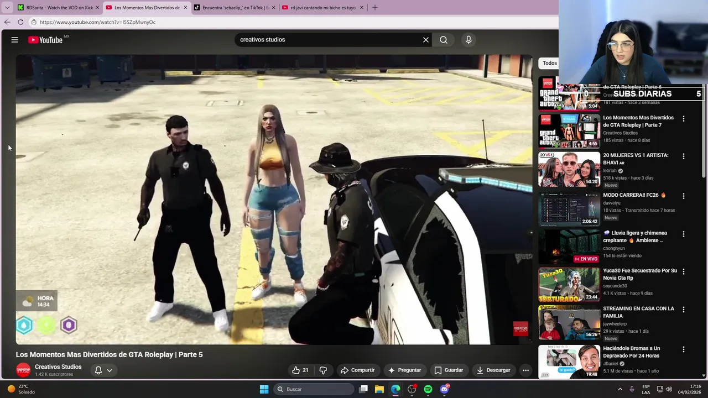Open the Preguntar AI assistant
Viewport: 708px width, 398px height.
point(404,370)
